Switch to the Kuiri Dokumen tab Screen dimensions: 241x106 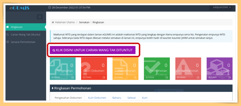[x=97, y=98]
